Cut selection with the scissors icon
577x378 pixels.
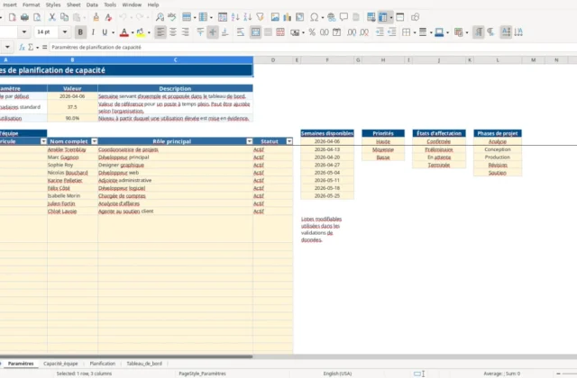(x=52, y=17)
